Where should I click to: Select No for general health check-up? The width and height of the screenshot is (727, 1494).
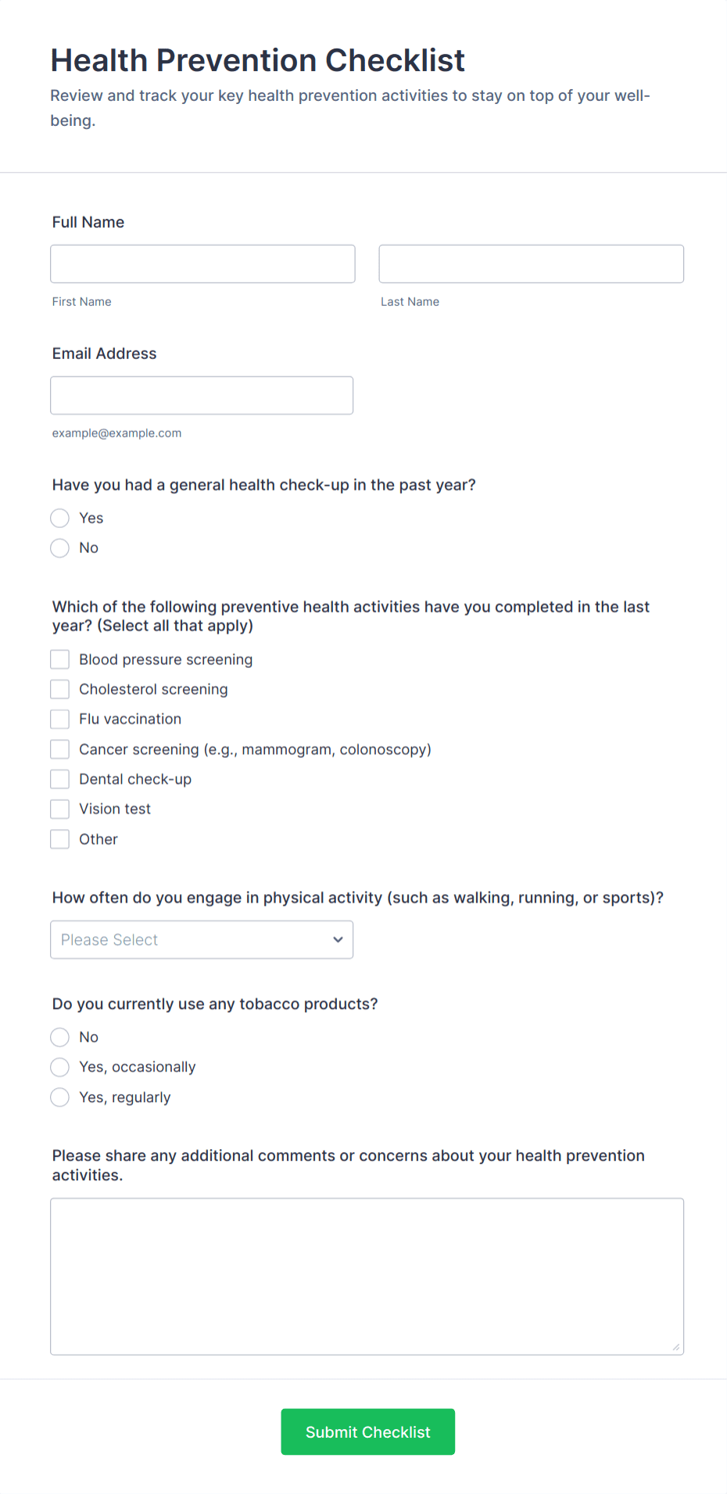59,548
